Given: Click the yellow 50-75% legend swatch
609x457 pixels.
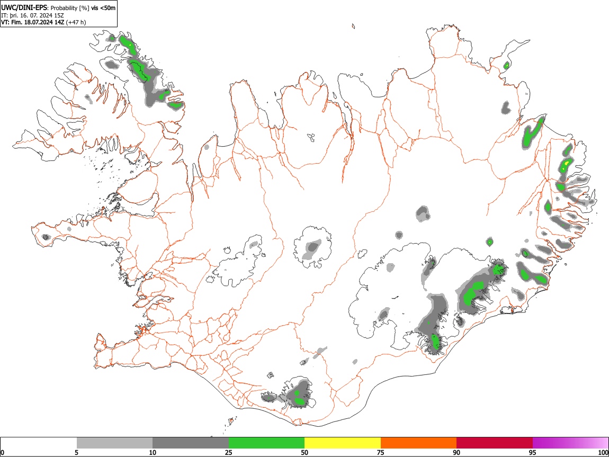Looking at the screenshot, I should pos(343,443).
